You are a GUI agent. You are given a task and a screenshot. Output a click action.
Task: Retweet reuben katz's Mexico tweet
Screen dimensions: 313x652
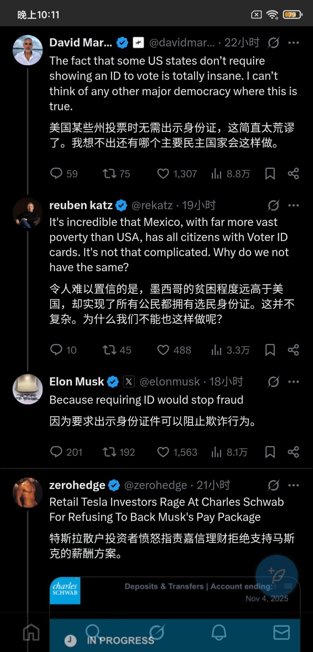(109, 350)
